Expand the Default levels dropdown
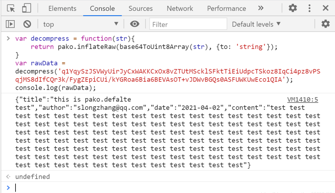335x193 pixels. point(256,24)
